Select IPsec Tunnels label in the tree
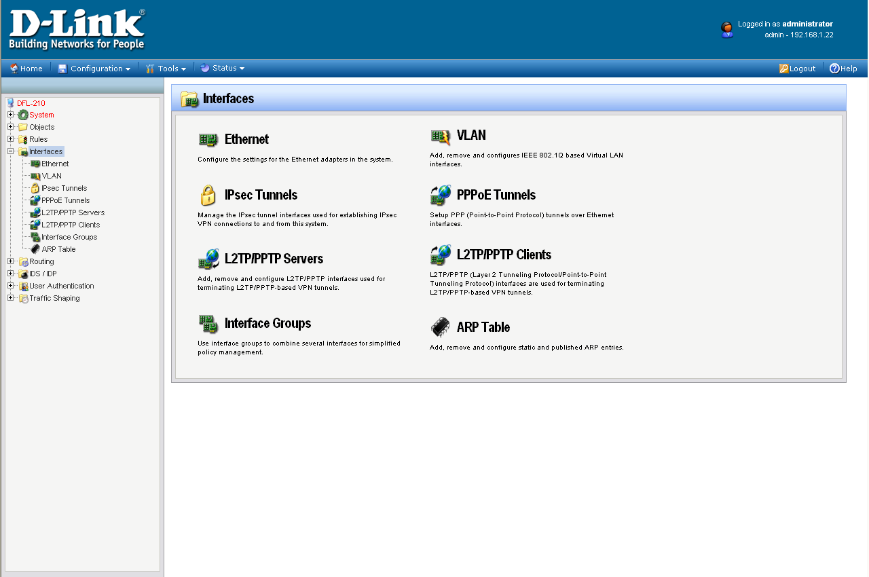Image resolution: width=869 pixels, height=577 pixels. [x=64, y=188]
